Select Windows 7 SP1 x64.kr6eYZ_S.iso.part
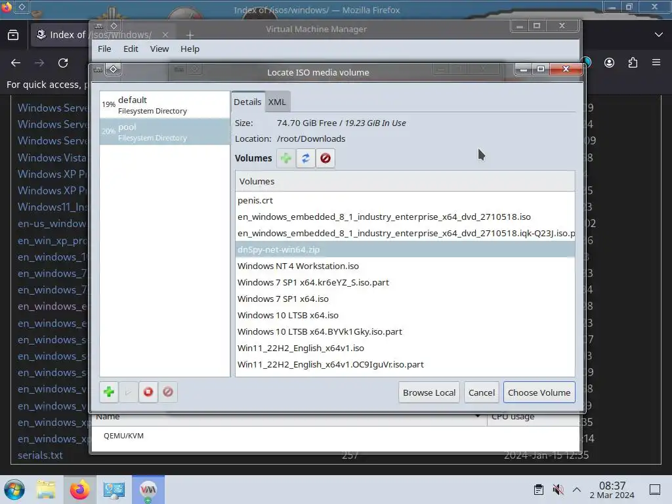 tap(405, 282)
